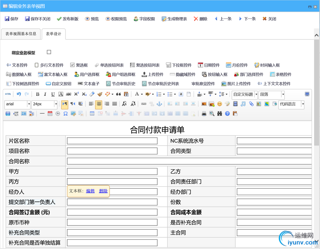
Task: Switch to 表单视图基本信息 tab
Action: tap(21, 34)
